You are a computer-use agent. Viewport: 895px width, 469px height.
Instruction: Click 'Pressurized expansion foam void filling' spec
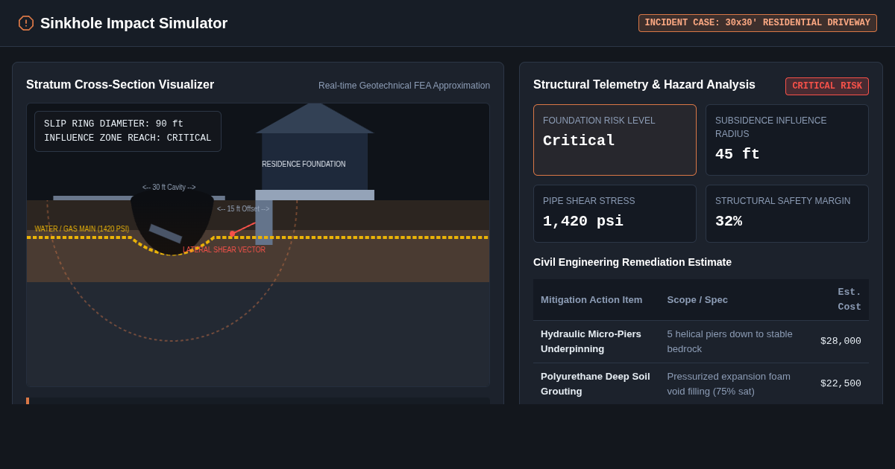coord(728,383)
